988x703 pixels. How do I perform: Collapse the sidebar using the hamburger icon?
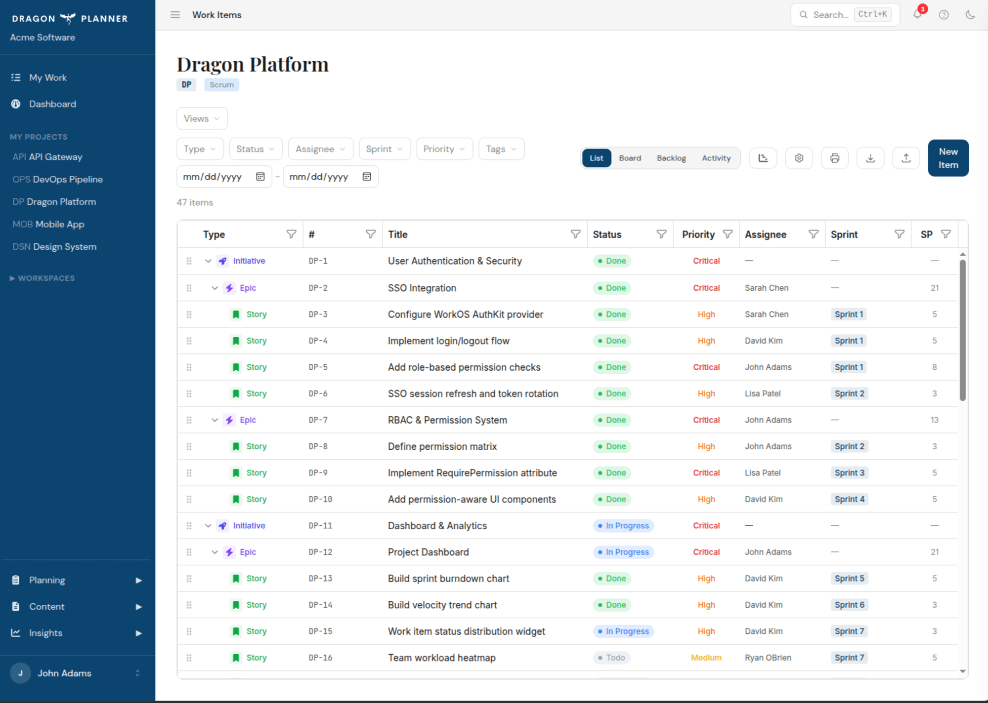[175, 15]
